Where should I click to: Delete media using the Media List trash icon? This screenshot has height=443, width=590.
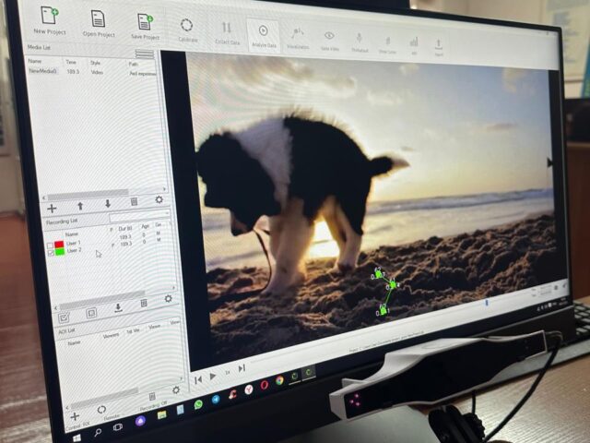coord(134,201)
